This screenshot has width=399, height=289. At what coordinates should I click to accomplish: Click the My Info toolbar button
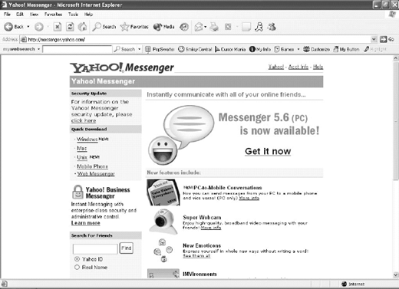click(260, 49)
